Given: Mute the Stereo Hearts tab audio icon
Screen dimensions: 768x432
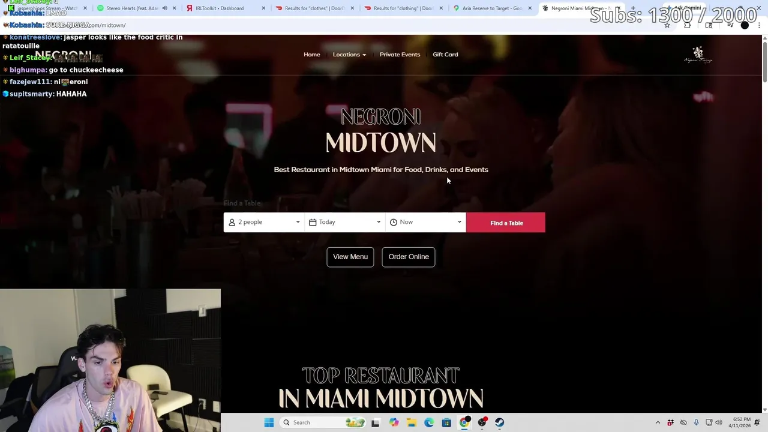Looking at the screenshot, I should [164, 8].
